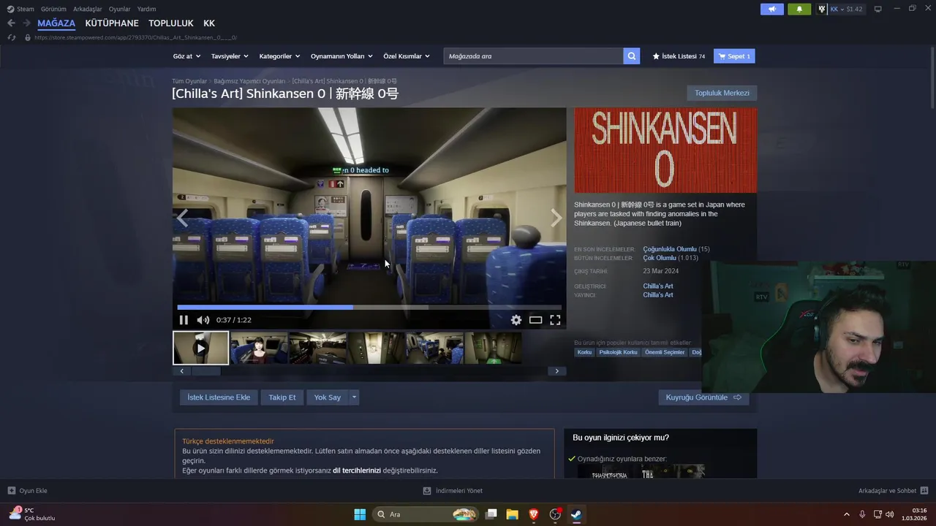Open the Steam menu
This screenshot has height=526, width=936.
pyautogui.click(x=20, y=9)
